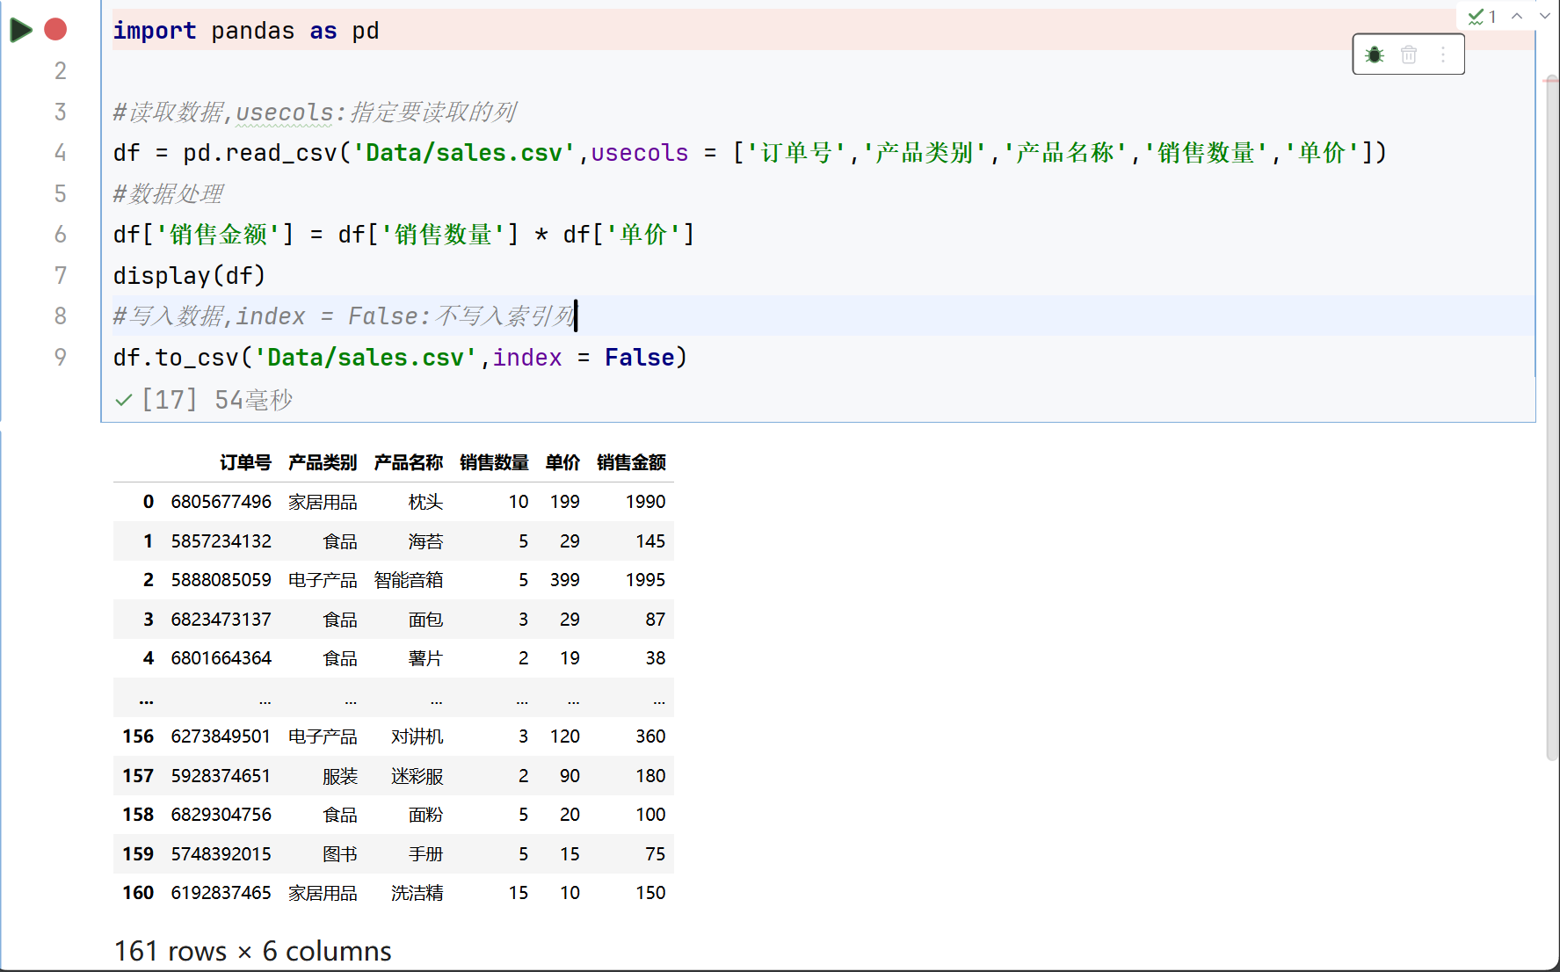Click the product name cell '面粉'
Image resolution: width=1560 pixels, height=972 pixels.
point(425,815)
